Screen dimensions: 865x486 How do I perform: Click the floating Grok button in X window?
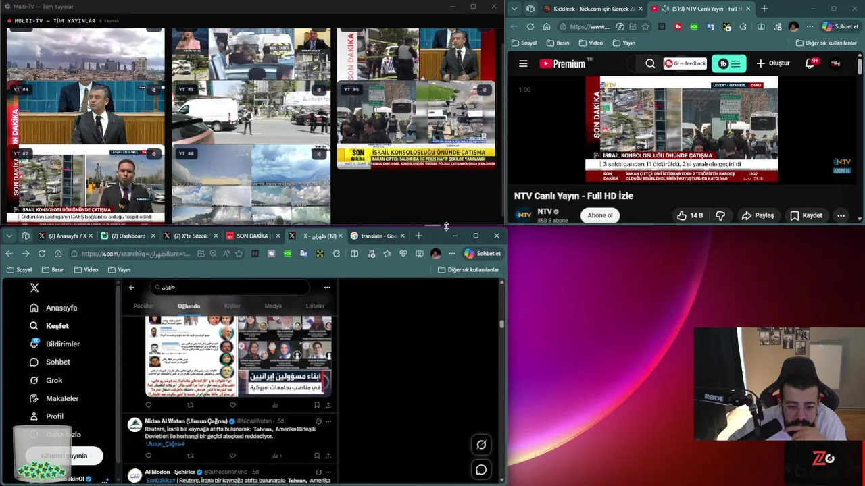tap(481, 445)
